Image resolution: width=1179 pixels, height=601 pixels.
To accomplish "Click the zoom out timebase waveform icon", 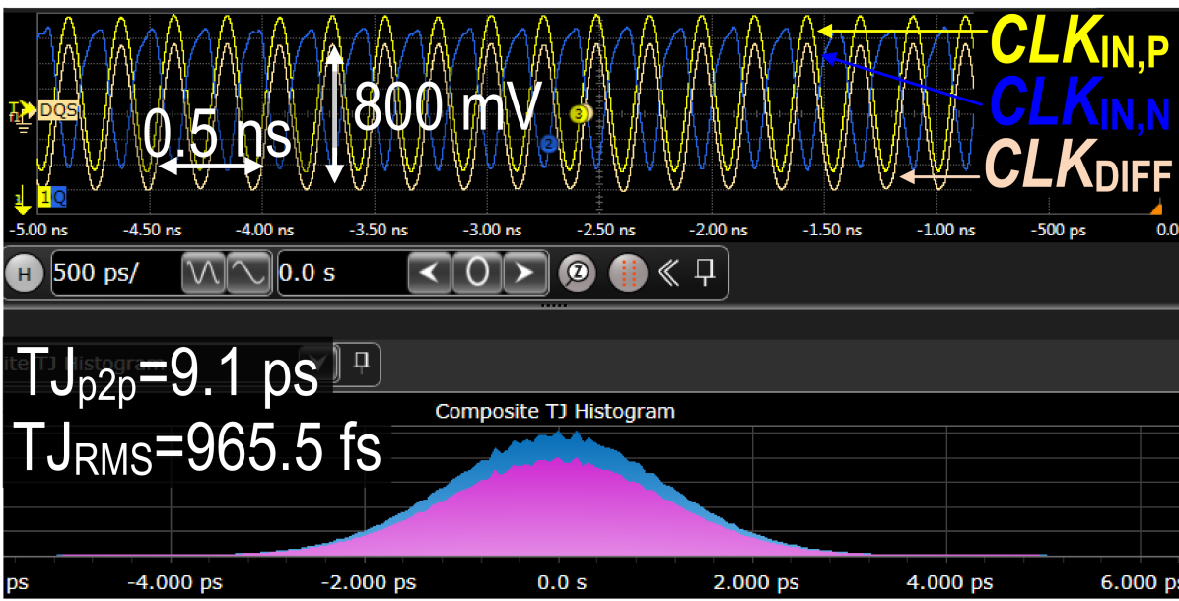I will pyautogui.click(x=202, y=273).
